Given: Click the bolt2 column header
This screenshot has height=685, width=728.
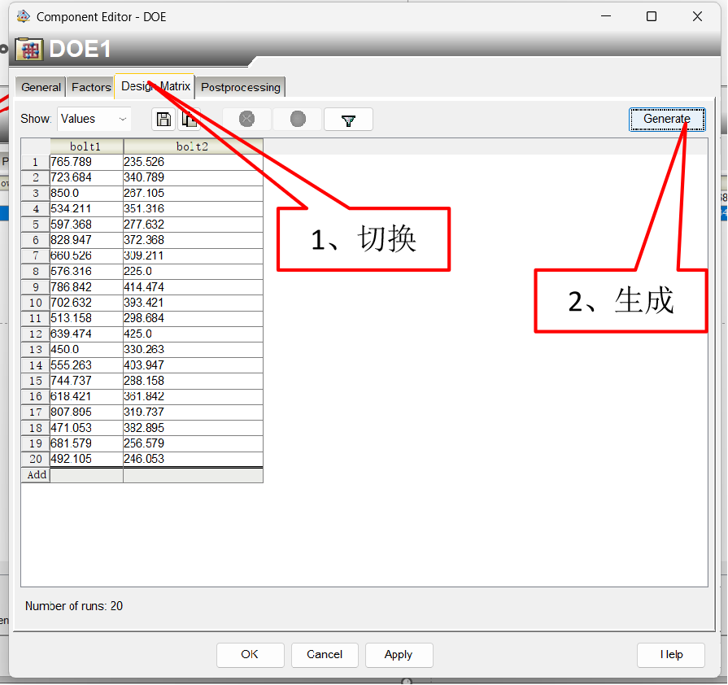Looking at the screenshot, I should coord(193,146).
